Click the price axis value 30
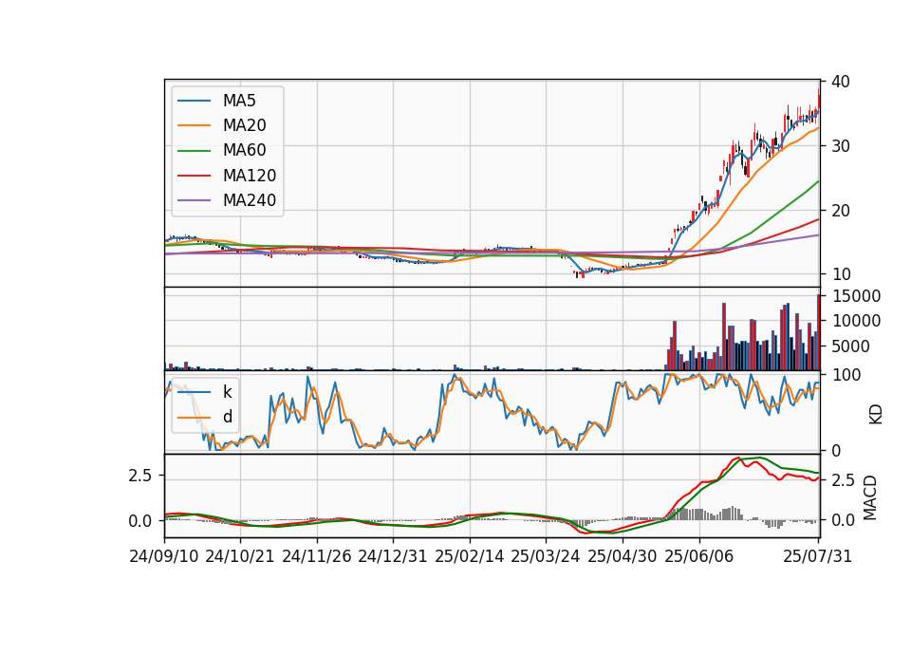This screenshot has width=911, height=655. [840, 146]
